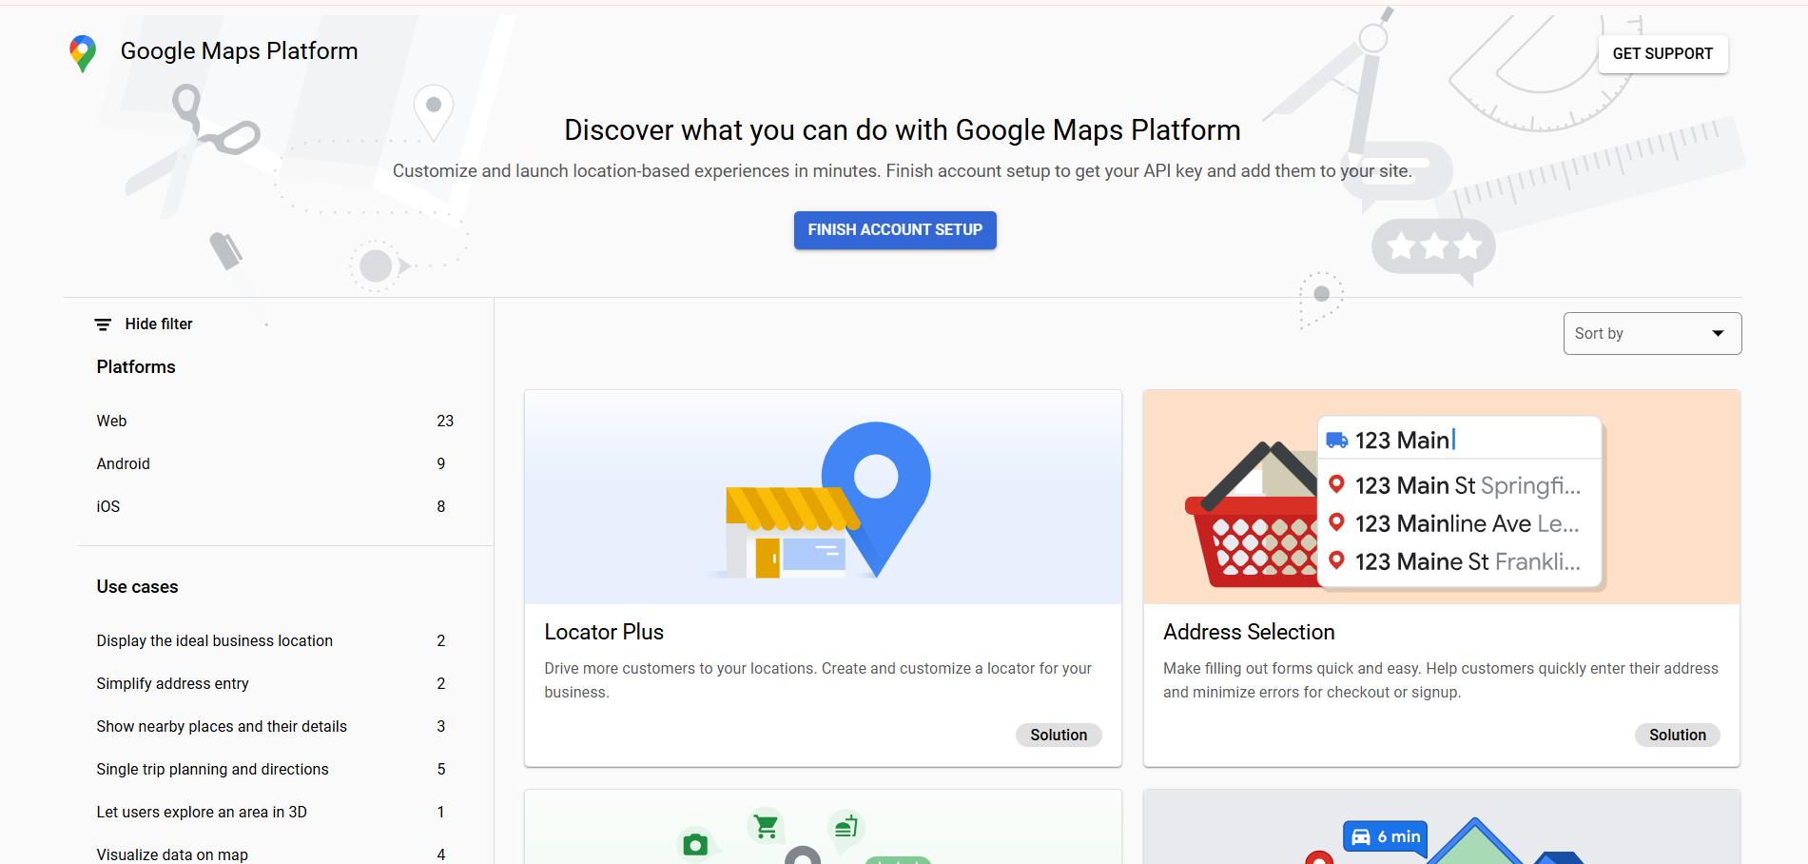
Task: Select Single trip planning and directions filter
Action: (x=212, y=769)
